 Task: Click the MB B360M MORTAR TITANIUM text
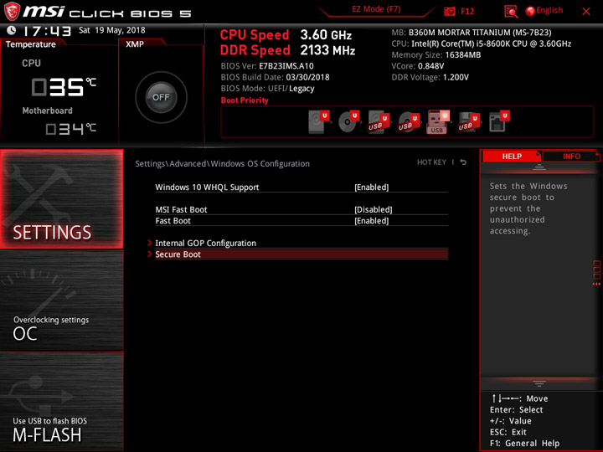[x=472, y=33]
